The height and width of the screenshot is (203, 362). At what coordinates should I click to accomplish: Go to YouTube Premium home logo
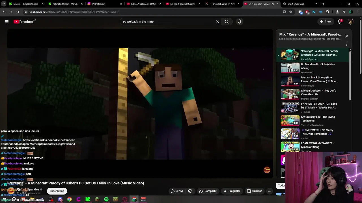(x=23, y=22)
